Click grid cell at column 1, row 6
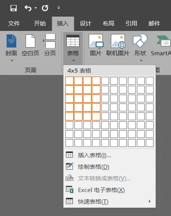Screen dimensions: 171x216 coord(69,125)
